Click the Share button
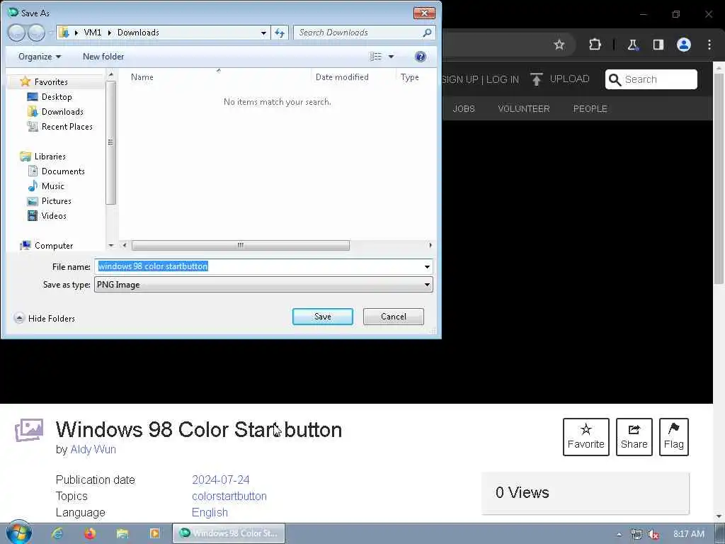The width and height of the screenshot is (725, 544). click(634, 436)
